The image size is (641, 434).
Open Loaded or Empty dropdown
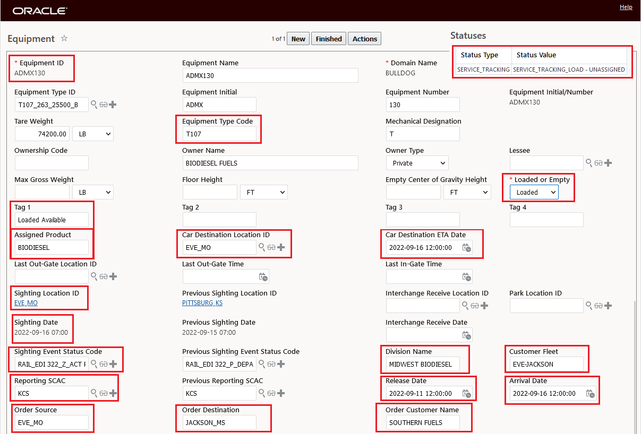(534, 192)
